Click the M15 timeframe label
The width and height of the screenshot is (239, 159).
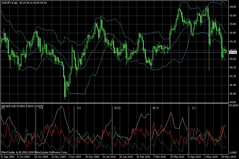click(156, 108)
